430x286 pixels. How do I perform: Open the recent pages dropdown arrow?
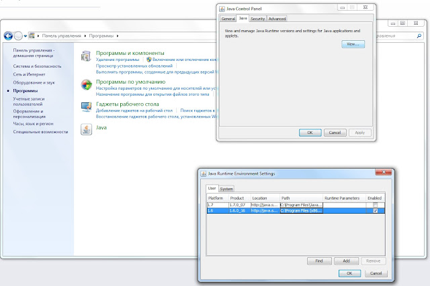point(26,35)
